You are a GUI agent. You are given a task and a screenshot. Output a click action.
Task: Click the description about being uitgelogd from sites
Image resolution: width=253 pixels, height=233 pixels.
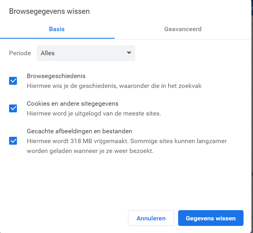(94, 113)
